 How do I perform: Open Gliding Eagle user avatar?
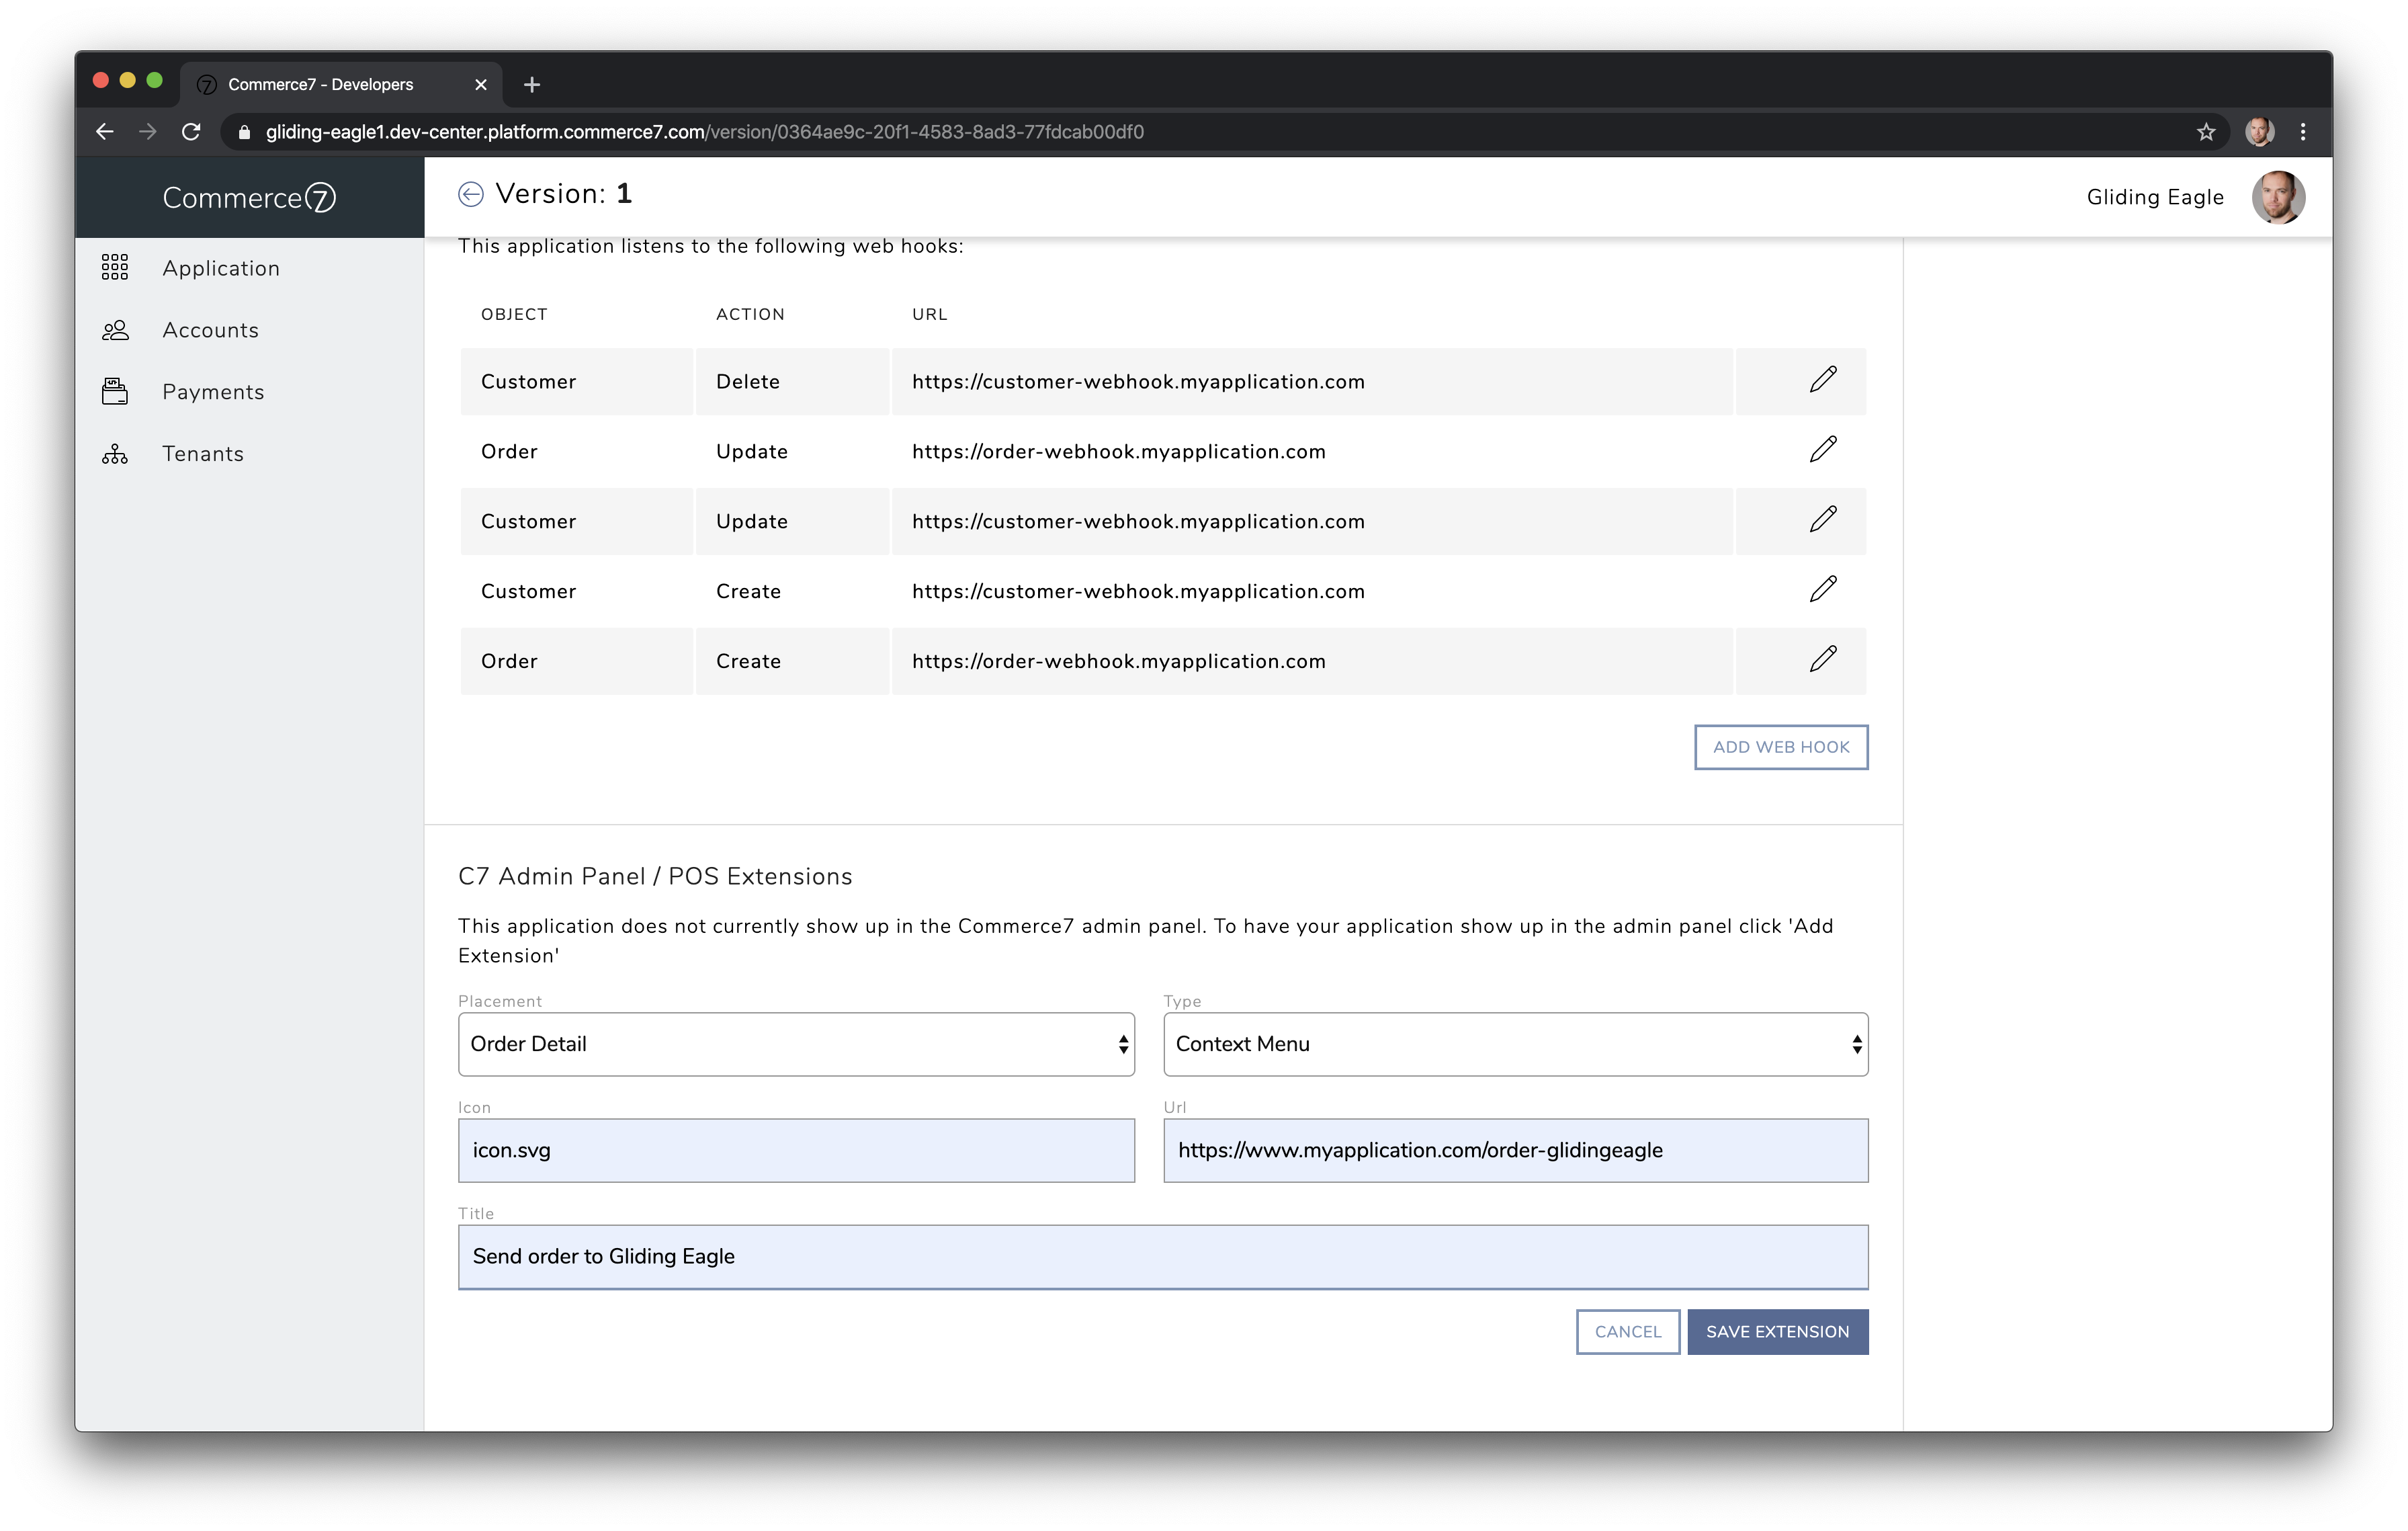2277,197
